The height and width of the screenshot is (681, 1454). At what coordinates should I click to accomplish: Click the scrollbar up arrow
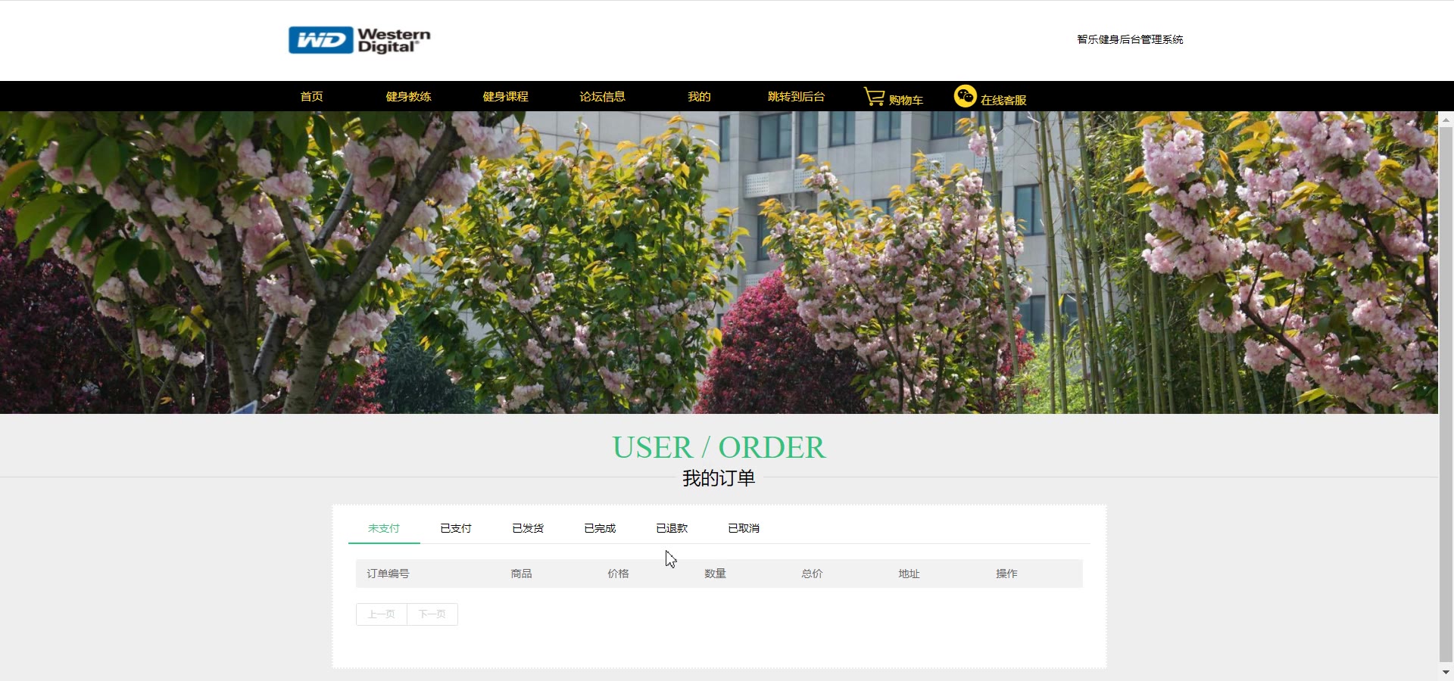(1446, 119)
